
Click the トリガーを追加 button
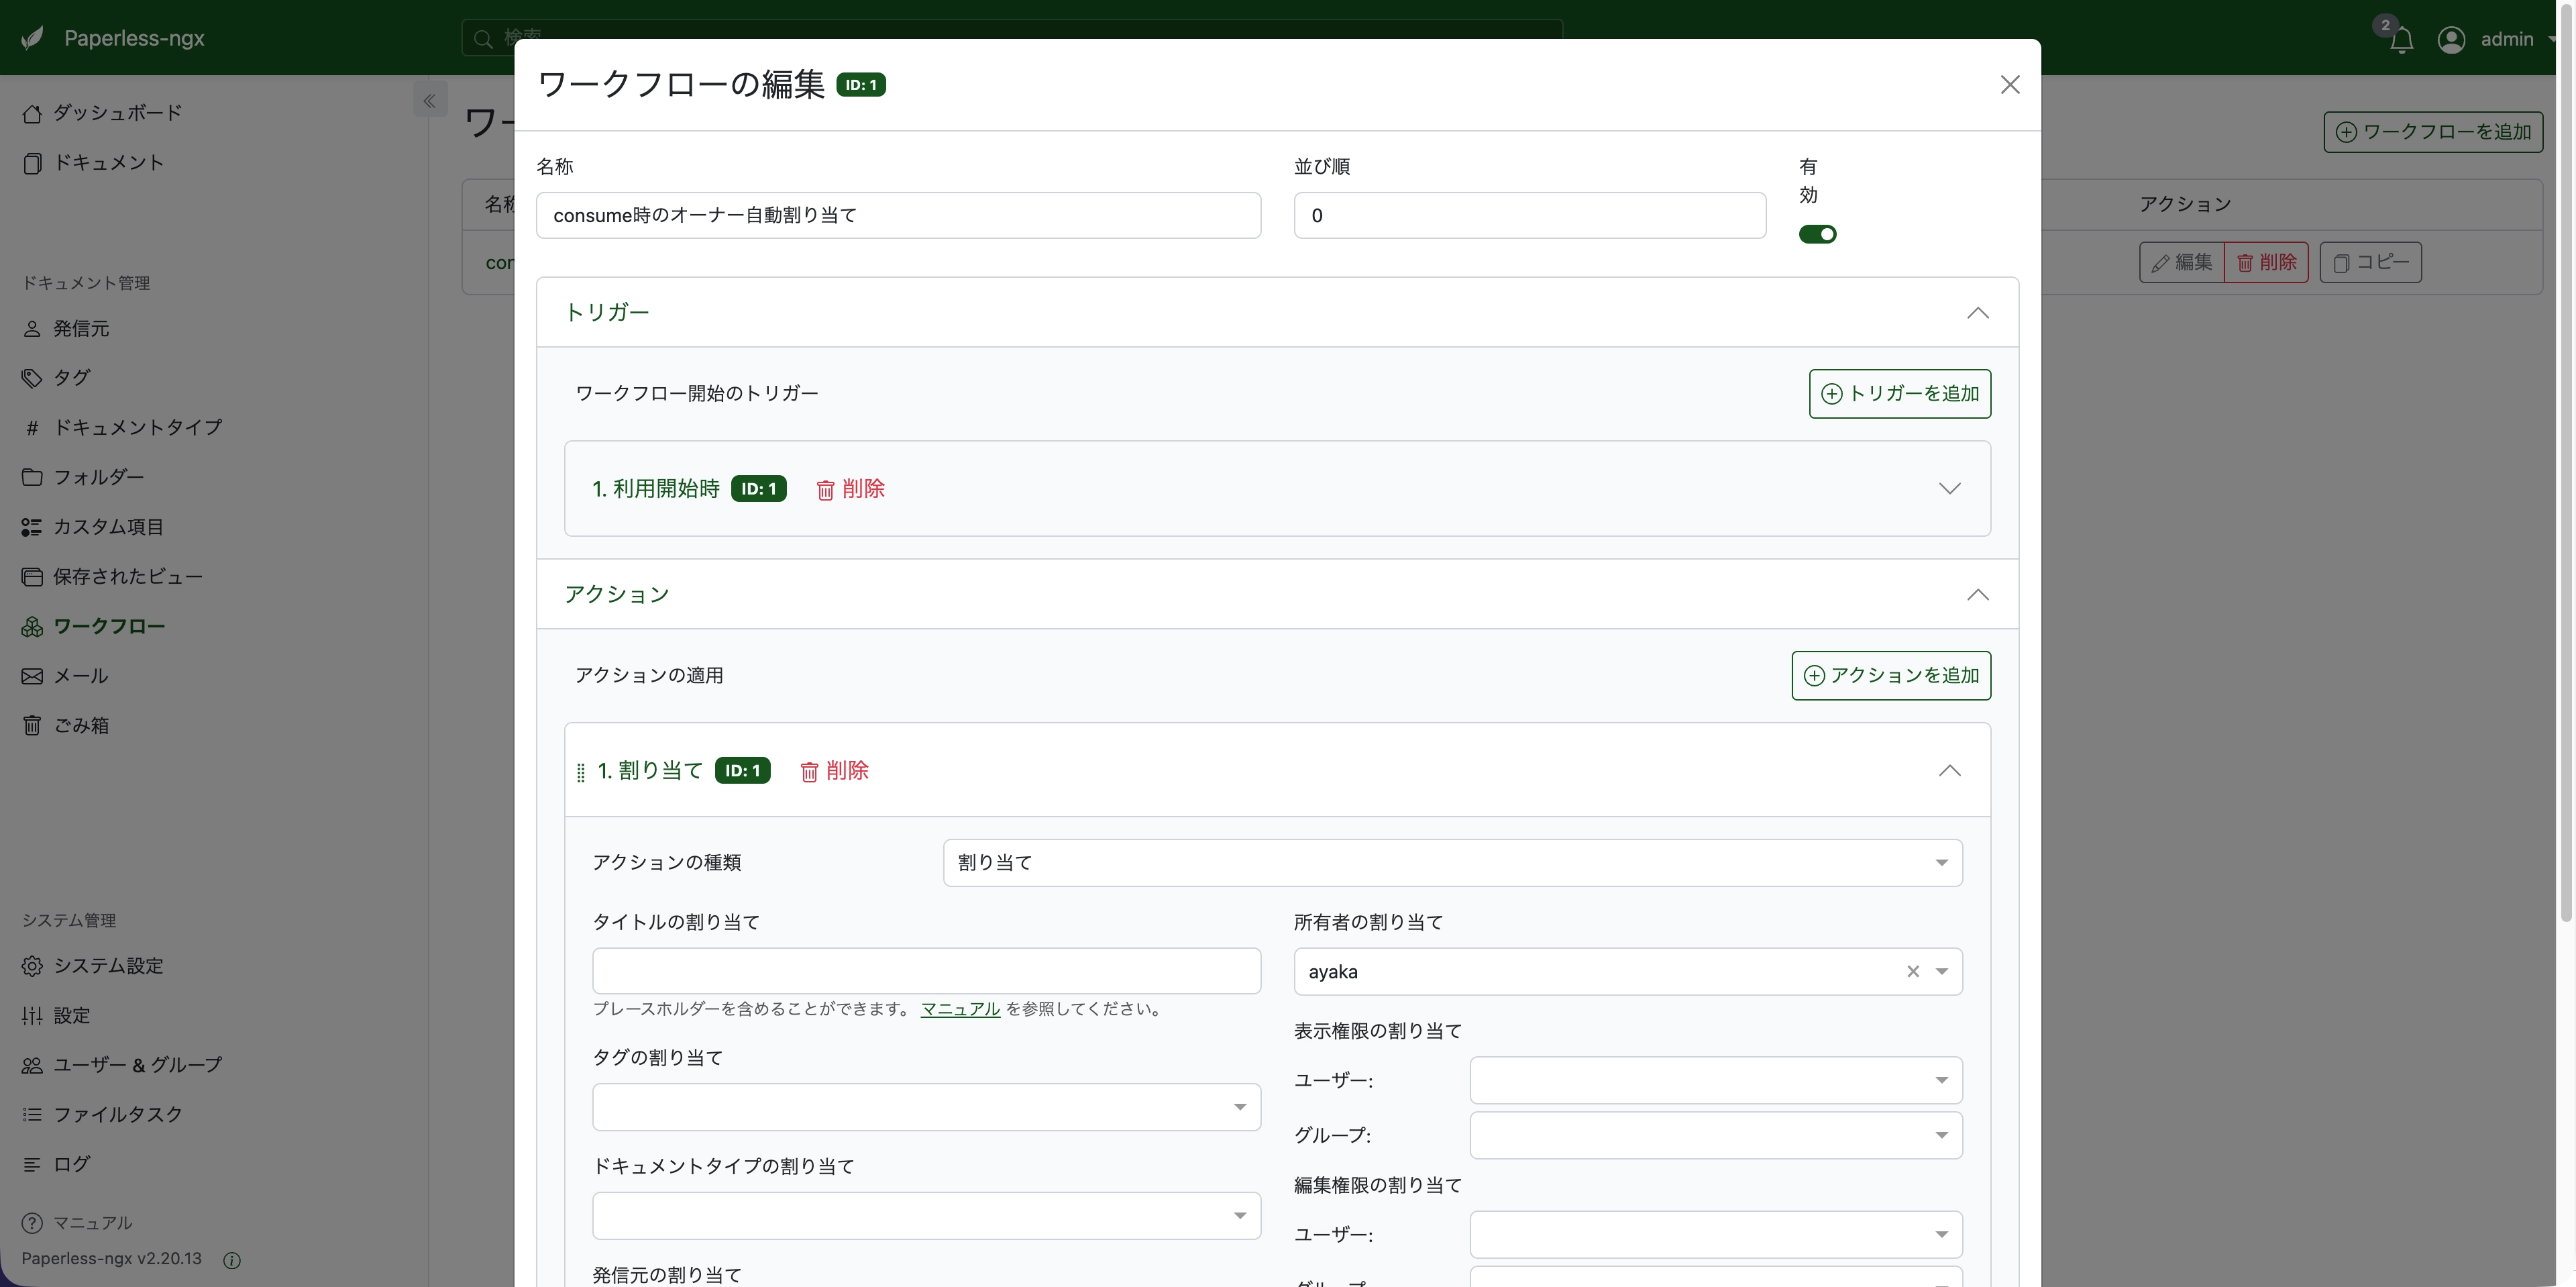(1899, 394)
